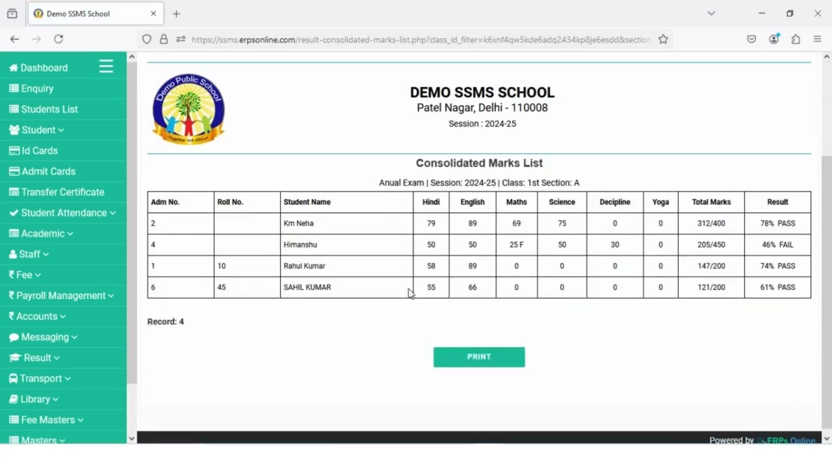832x468 pixels.
Task: Click the Messaging chat bubble icon
Action: point(14,337)
